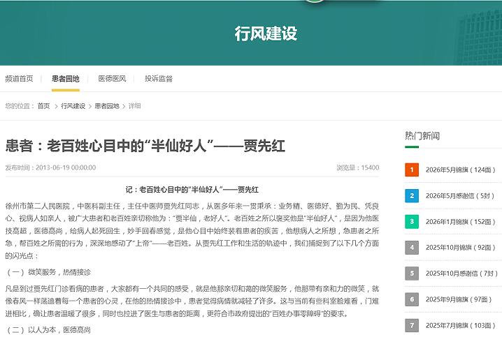Open hot news 2025年10月锦旗(92面)
The width and height of the screenshot is (502, 337).
(460, 248)
